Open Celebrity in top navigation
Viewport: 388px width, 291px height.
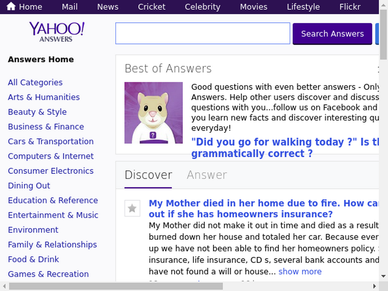[x=202, y=7]
